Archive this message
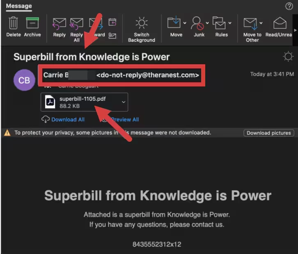 (32, 23)
